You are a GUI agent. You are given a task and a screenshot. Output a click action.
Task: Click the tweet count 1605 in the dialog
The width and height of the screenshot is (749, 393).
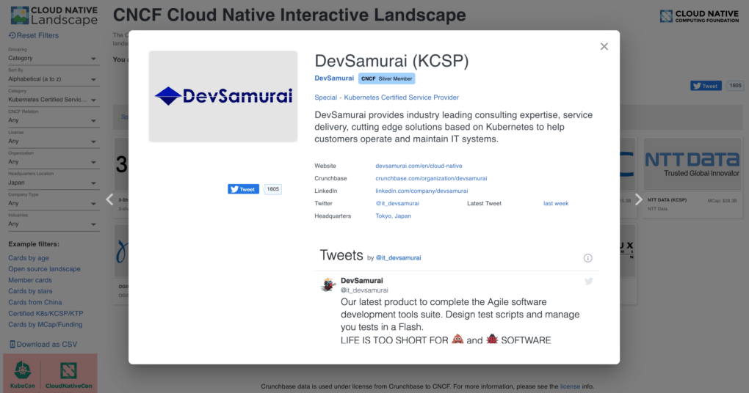click(272, 189)
